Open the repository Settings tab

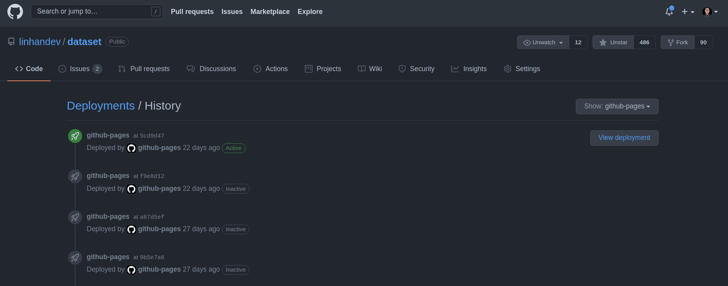[522, 69]
